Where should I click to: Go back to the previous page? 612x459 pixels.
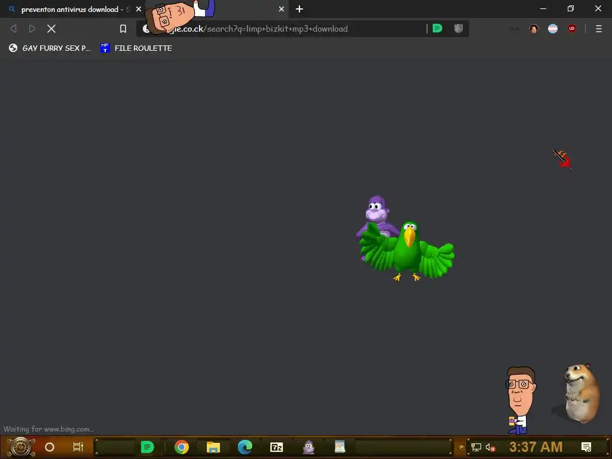pos(13,29)
